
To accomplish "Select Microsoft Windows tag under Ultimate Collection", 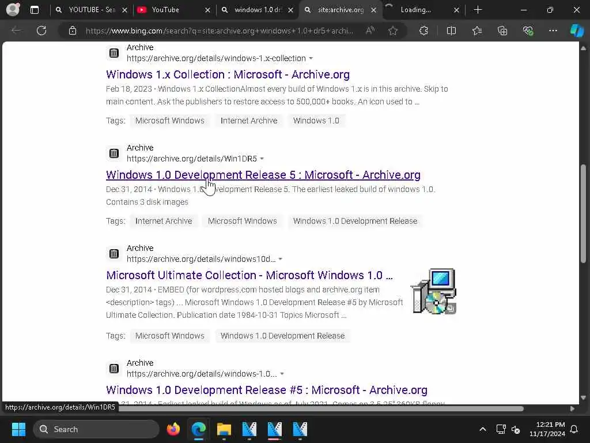I will point(170,336).
